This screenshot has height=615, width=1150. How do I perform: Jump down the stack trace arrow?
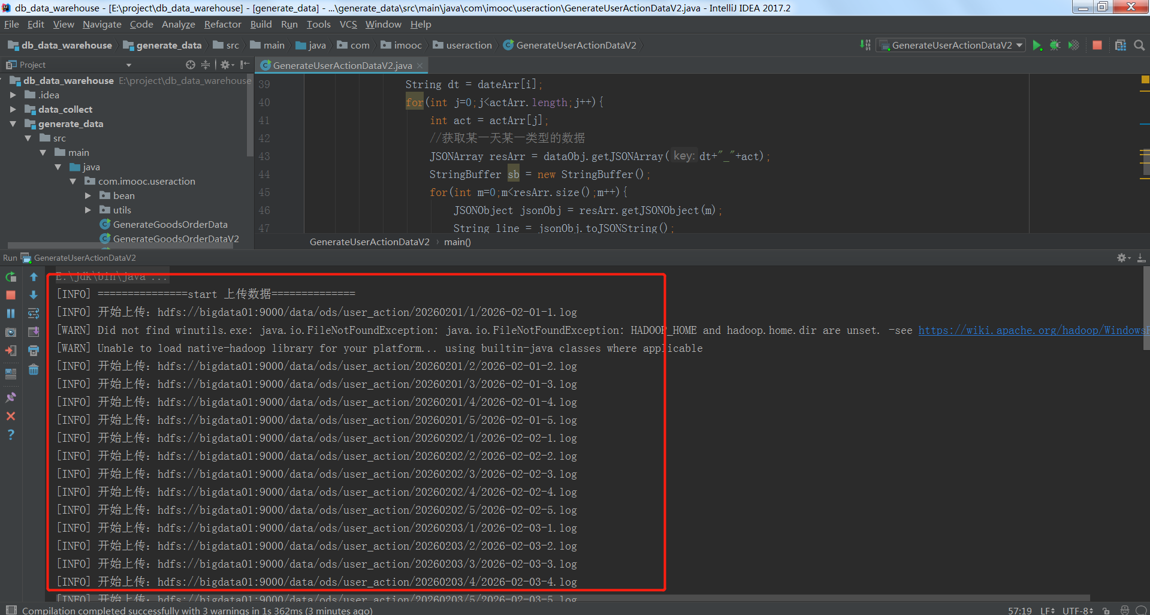click(x=34, y=295)
